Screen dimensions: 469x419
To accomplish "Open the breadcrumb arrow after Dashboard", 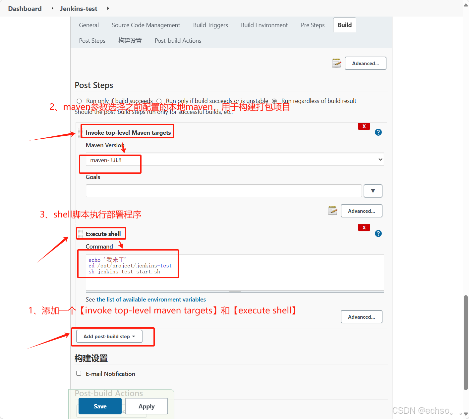I will point(52,8).
